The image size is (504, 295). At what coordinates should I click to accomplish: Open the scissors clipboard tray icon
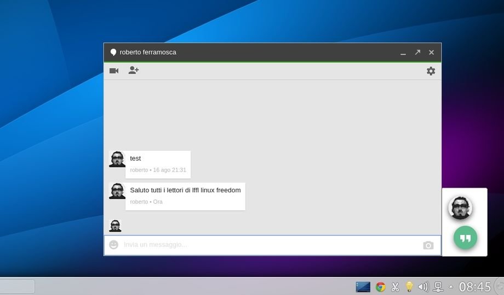394,287
